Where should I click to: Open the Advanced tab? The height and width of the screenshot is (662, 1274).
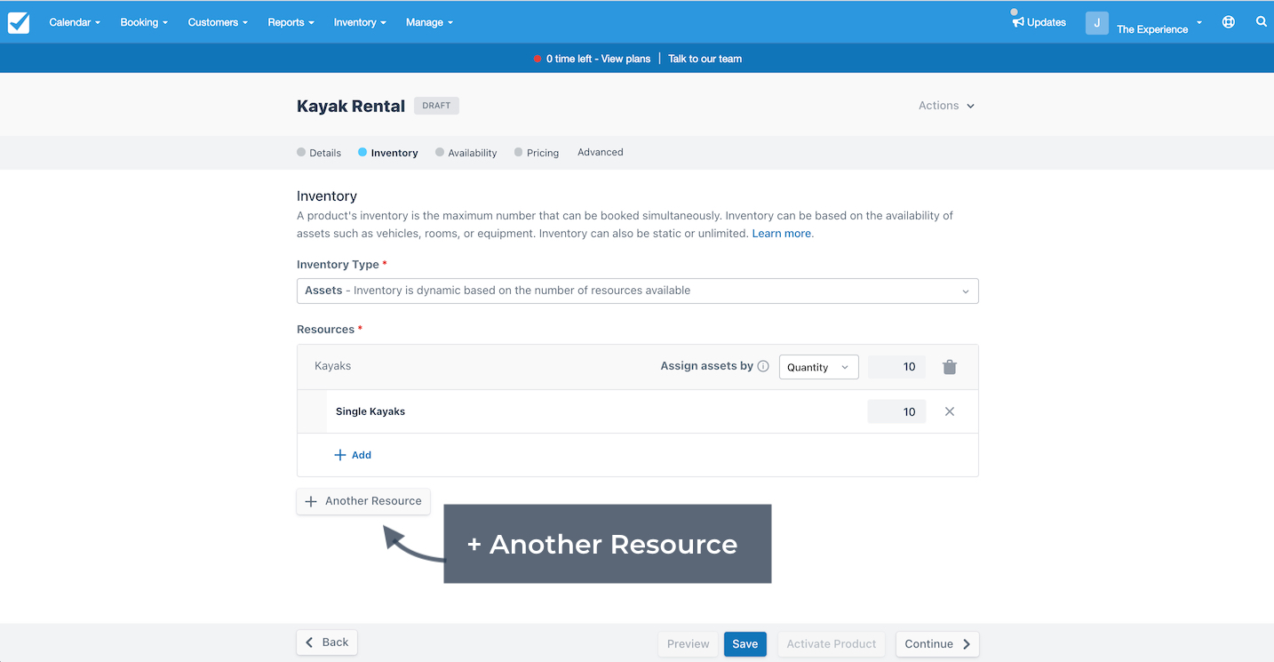coord(601,152)
